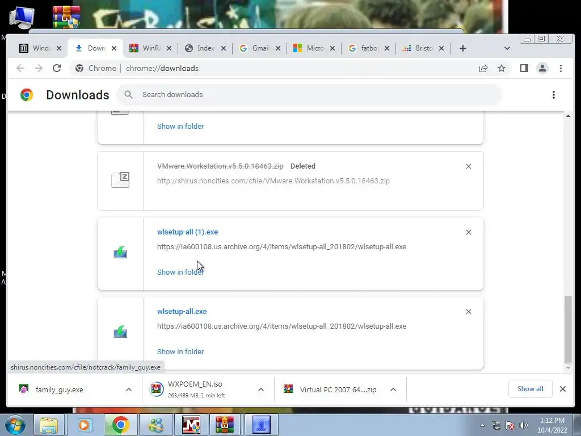Close the Downloads tab
The width and height of the screenshot is (581, 436).
[x=114, y=48]
